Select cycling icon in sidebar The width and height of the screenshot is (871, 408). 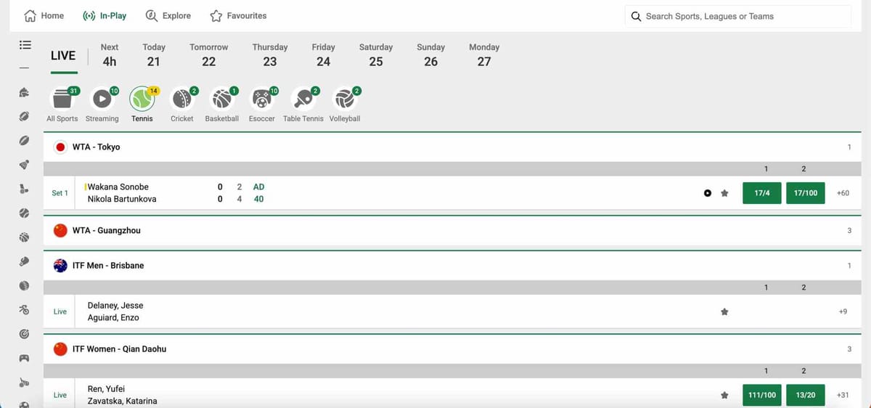[25, 310]
